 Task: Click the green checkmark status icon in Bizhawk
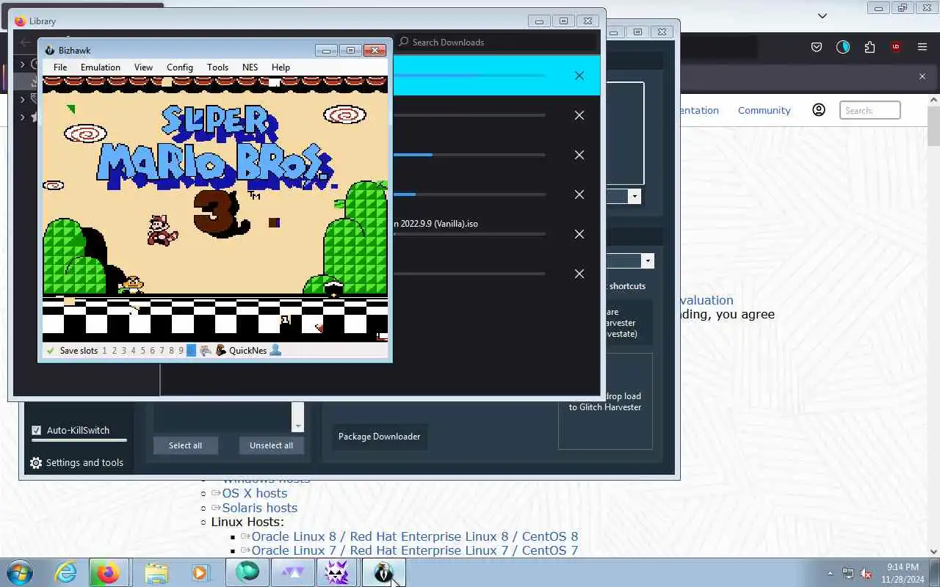coord(51,351)
